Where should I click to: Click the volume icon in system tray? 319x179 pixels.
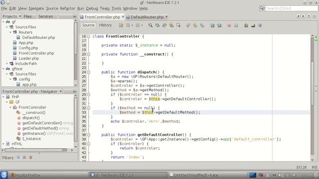click(x=281, y=175)
